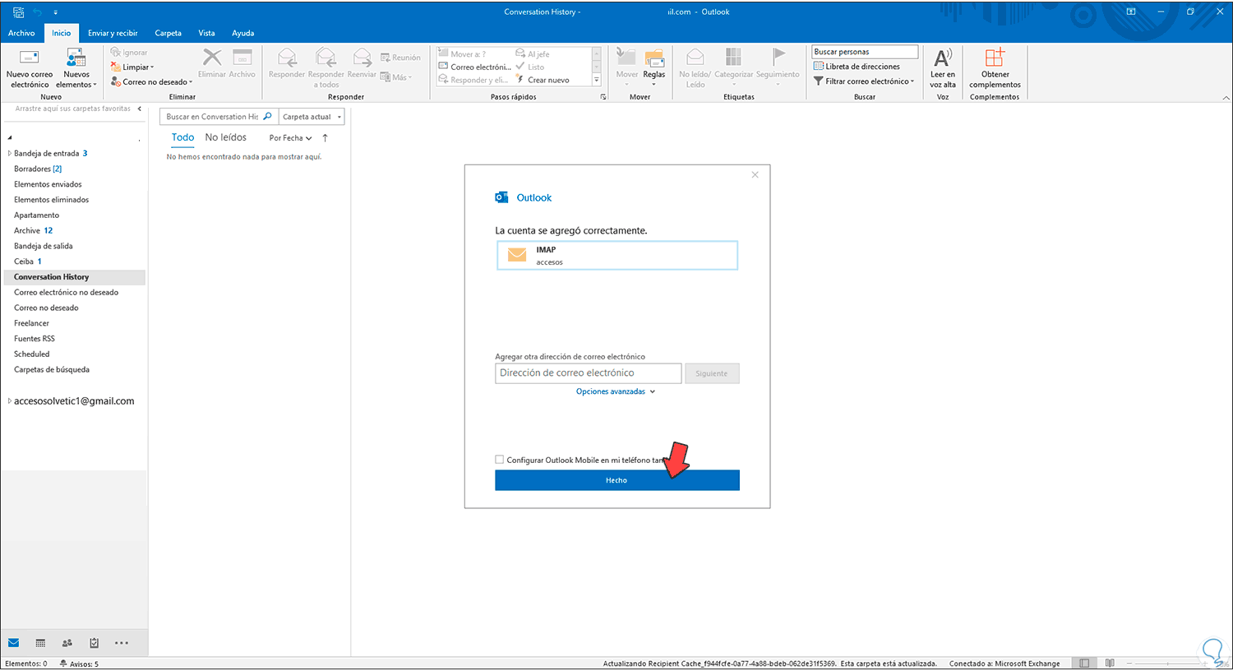The width and height of the screenshot is (1233, 671).
Task: Enable Configurar Outlook Mobile checkbox
Action: click(499, 460)
